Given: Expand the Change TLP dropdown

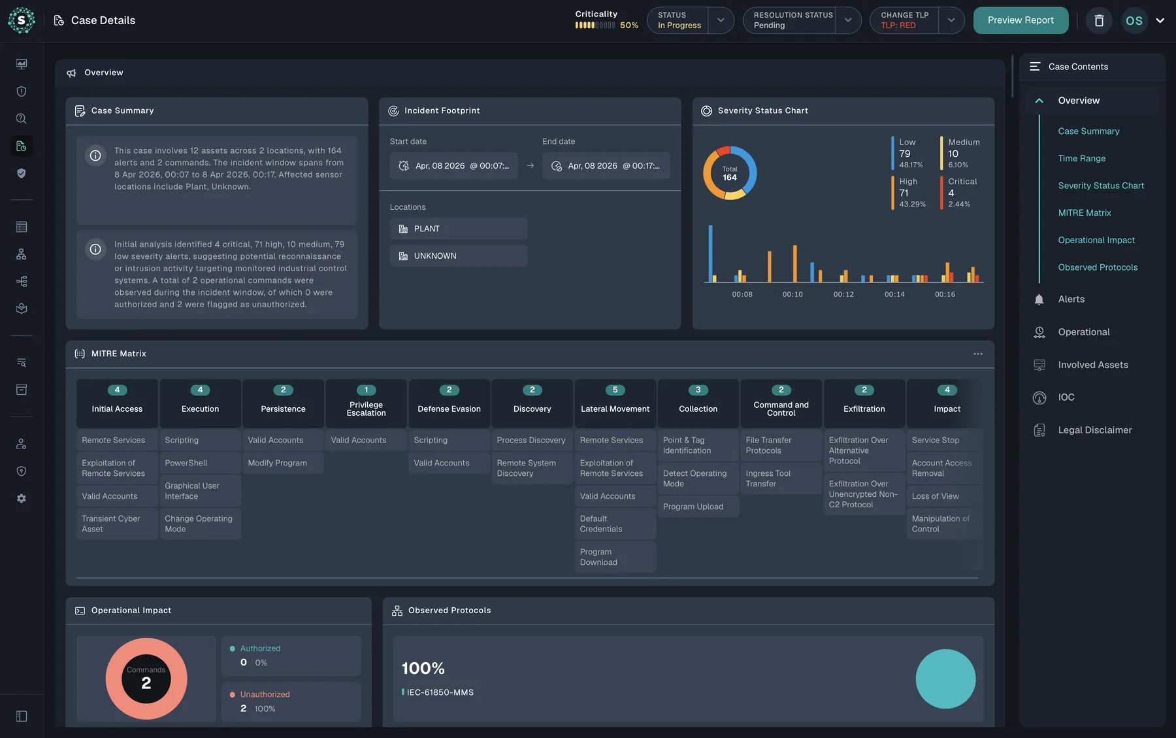Looking at the screenshot, I should point(951,20).
